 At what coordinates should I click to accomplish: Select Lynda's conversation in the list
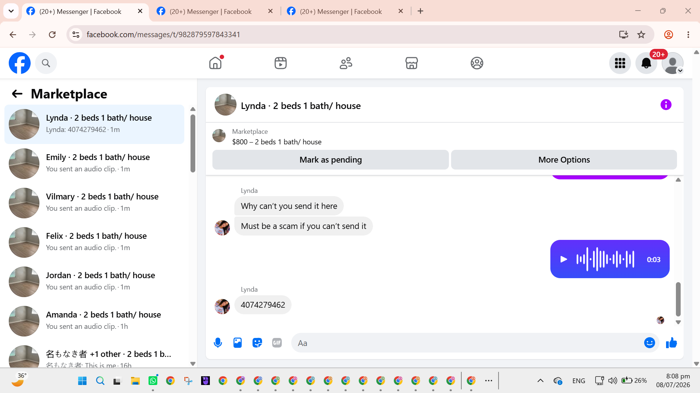coord(94,124)
